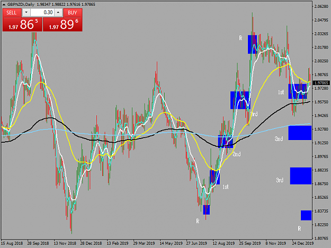Click the 28 Dec 2018 date label
Viewport: 331px width, 248px height.
pos(91,243)
